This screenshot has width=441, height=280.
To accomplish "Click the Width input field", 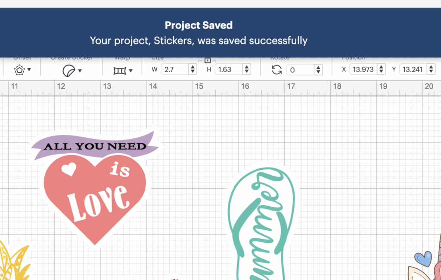I will (175, 69).
